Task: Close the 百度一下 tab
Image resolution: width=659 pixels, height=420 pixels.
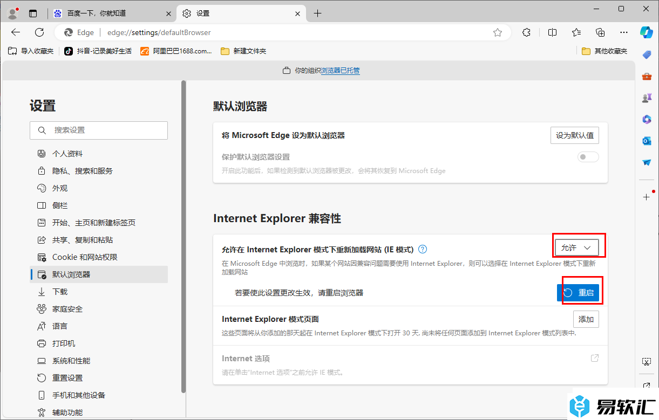Action: click(169, 13)
